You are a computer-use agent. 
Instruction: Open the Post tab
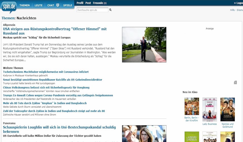(x=88, y=3)
